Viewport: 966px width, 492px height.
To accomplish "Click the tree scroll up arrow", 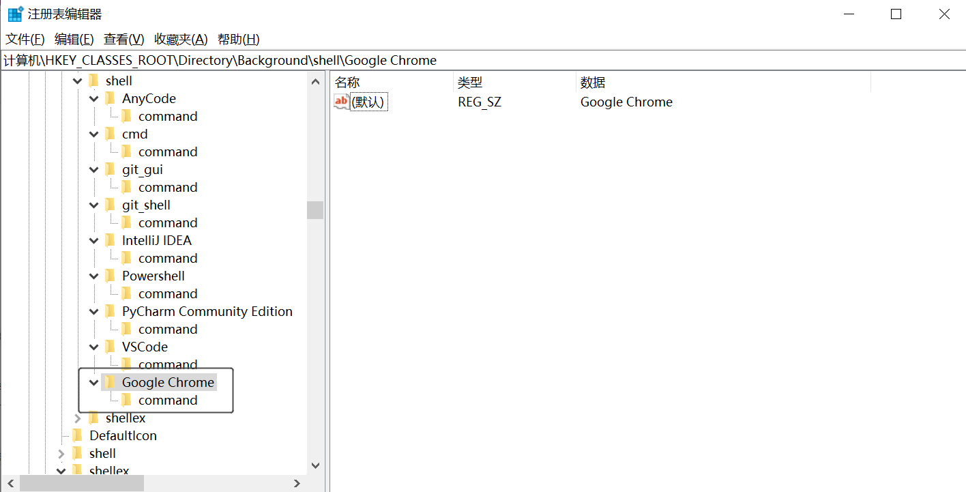I will [315, 82].
